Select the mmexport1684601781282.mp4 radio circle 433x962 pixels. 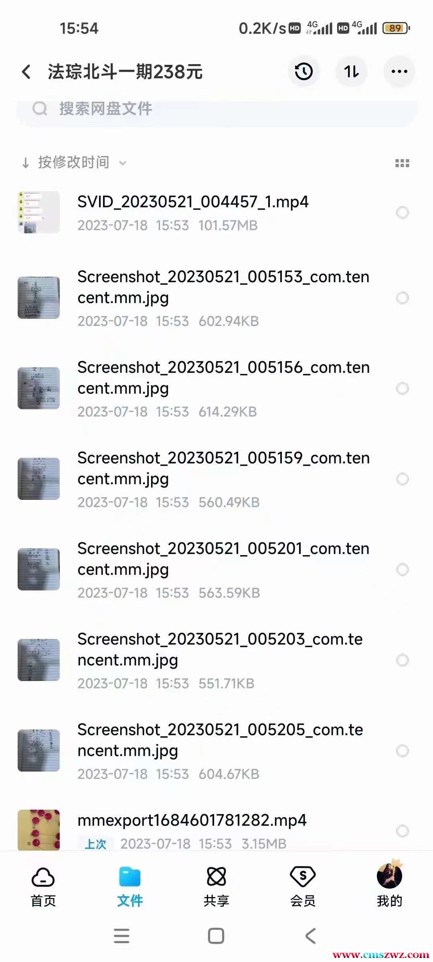tap(403, 831)
